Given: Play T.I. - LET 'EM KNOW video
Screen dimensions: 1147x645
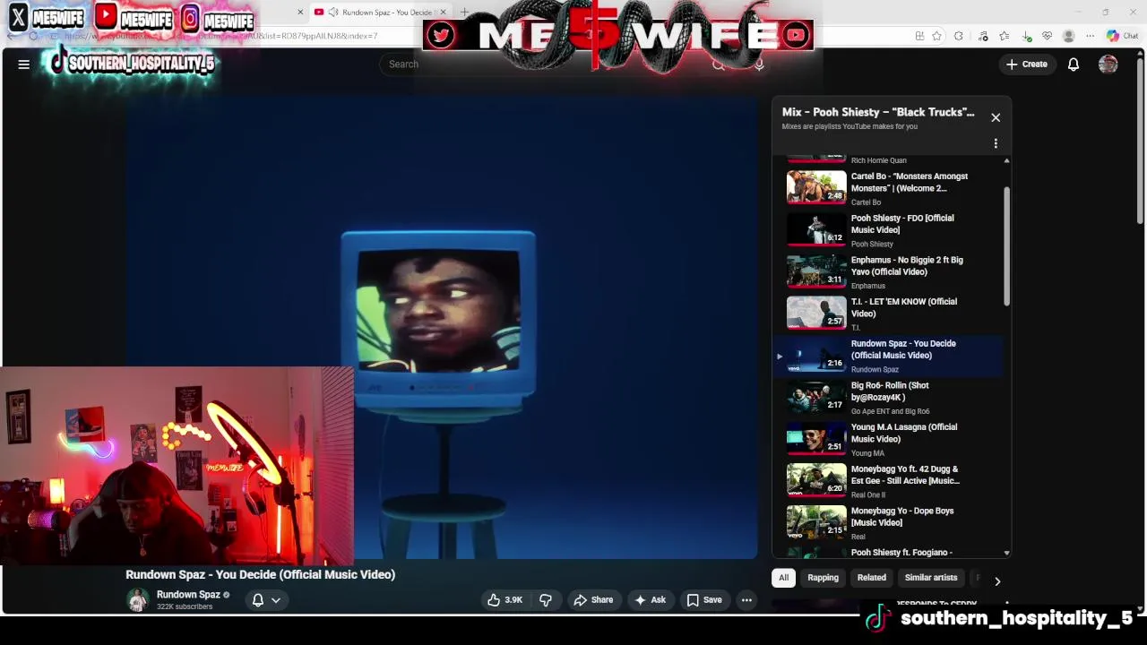Looking at the screenshot, I should (887, 314).
